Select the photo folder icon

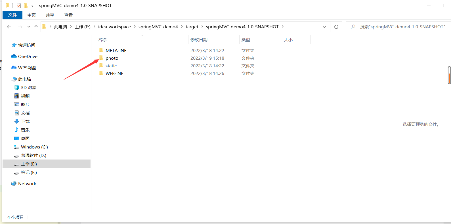(x=101, y=58)
